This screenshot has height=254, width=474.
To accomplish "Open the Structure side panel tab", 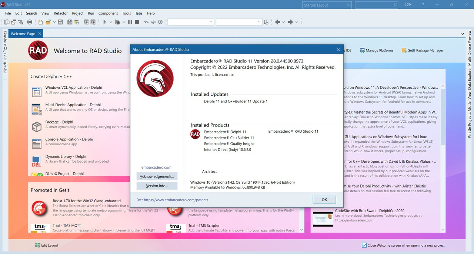I will click(5, 38).
